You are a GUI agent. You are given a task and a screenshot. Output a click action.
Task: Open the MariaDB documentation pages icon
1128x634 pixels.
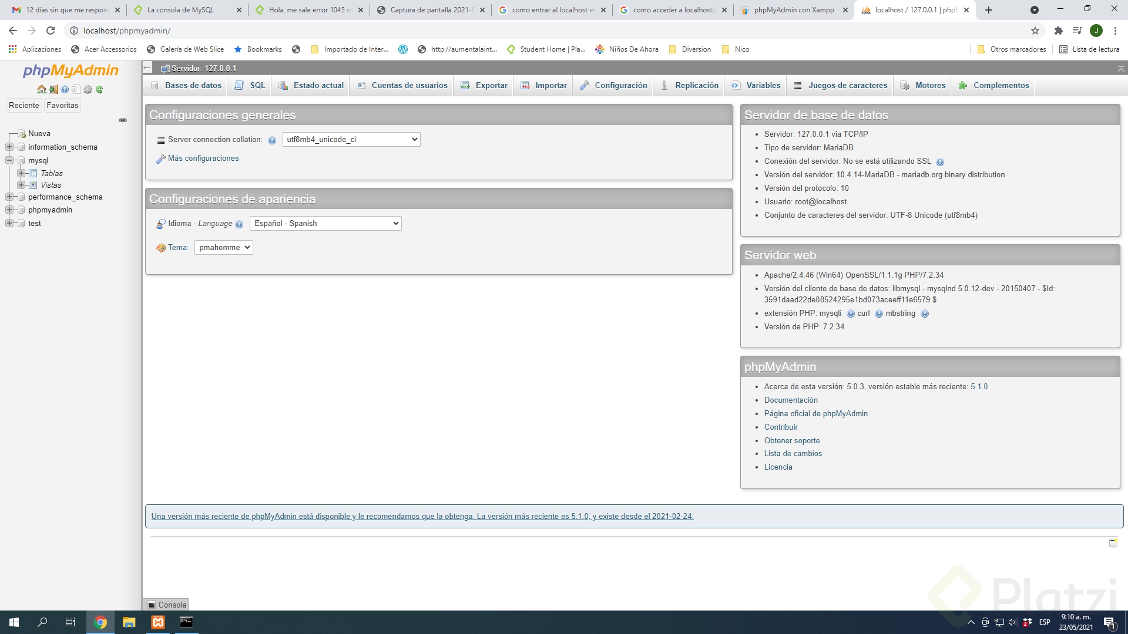[76, 90]
